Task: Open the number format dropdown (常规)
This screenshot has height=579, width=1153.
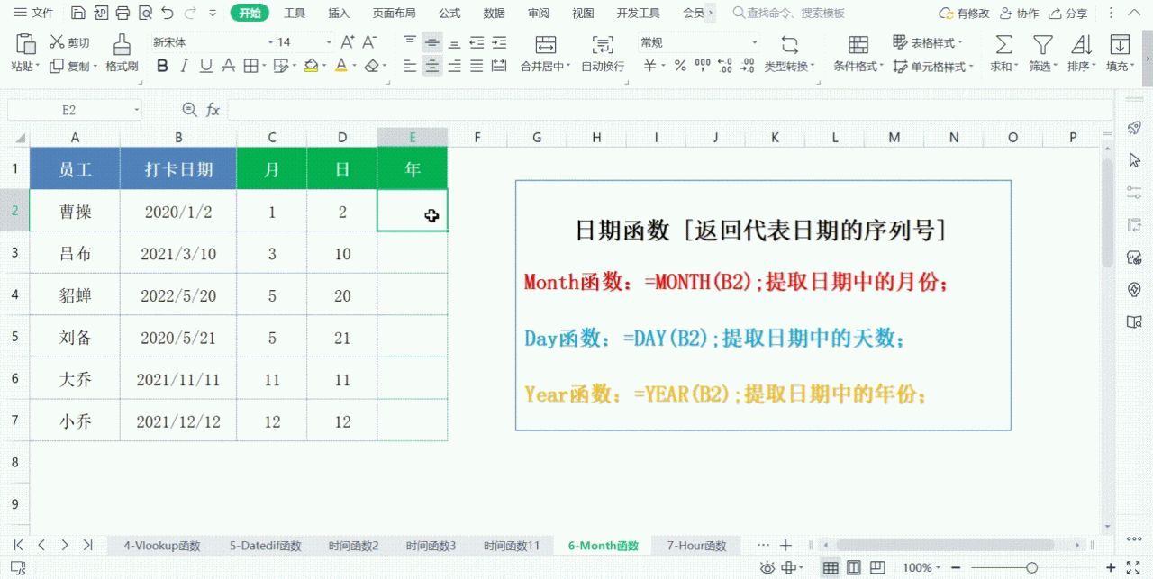Action: 754,42
